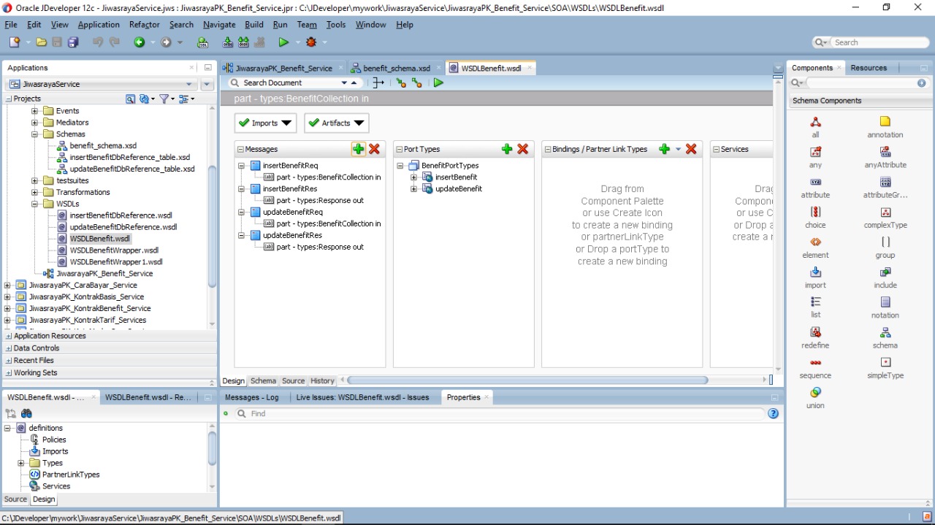Expand the Events folder
The height and width of the screenshot is (525, 935).
click(34, 111)
